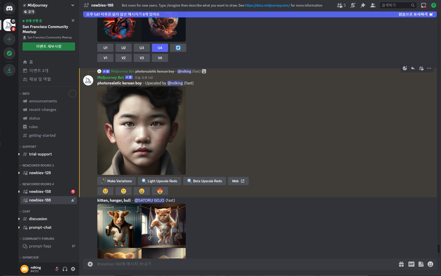
Task: Open the threads icon showing 5
Action: coord(341,5)
